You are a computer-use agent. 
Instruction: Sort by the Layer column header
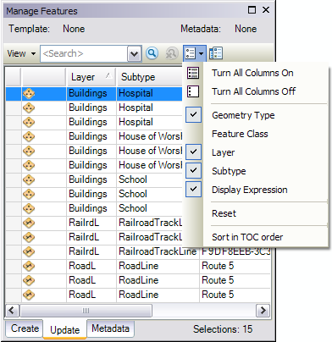(x=91, y=77)
